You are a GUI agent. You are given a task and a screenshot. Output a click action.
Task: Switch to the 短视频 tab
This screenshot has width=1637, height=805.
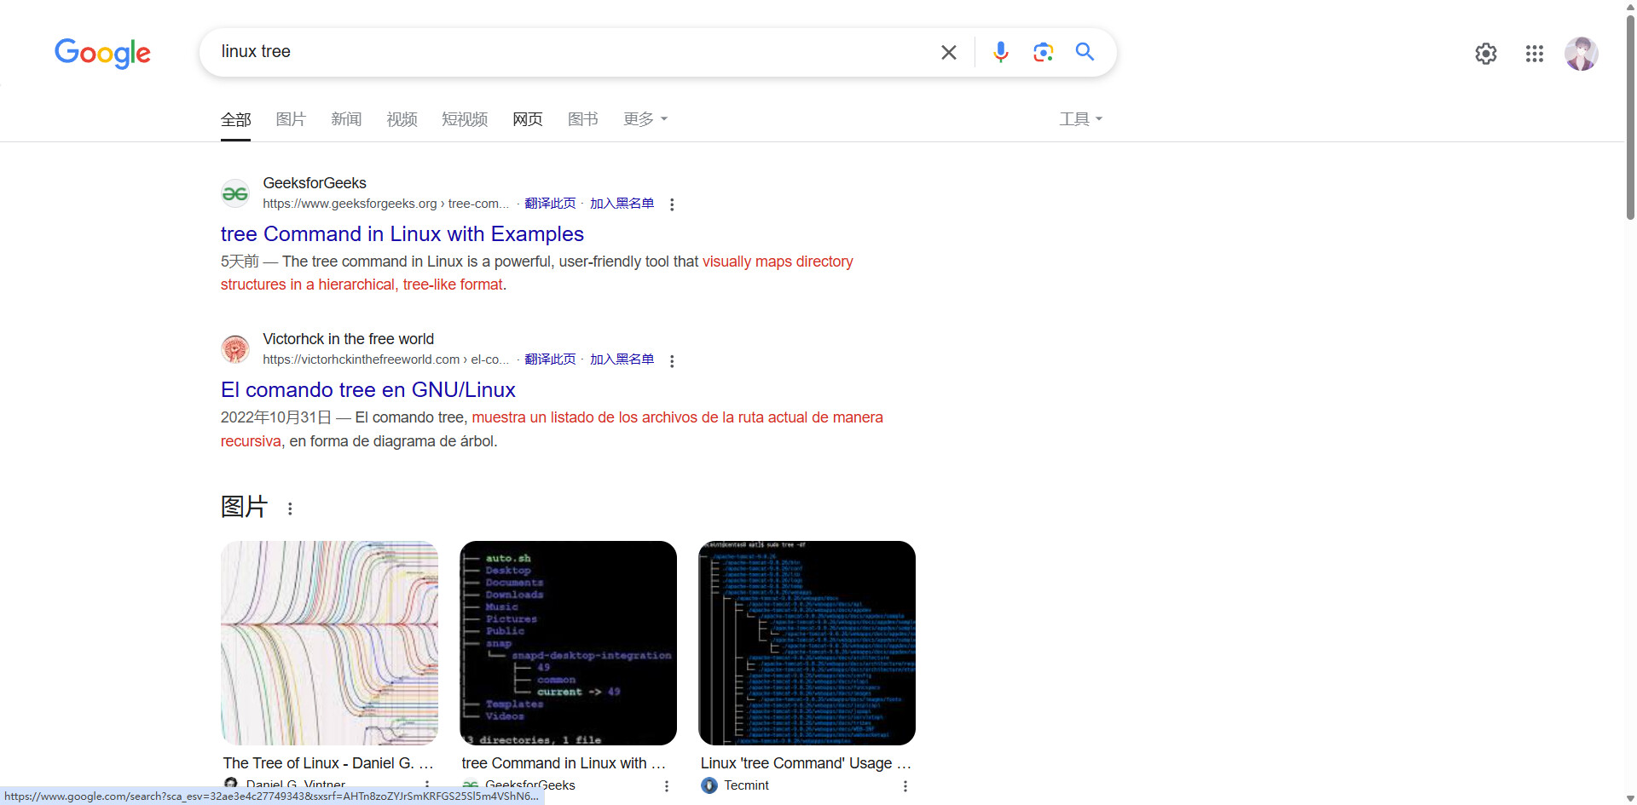tap(465, 119)
